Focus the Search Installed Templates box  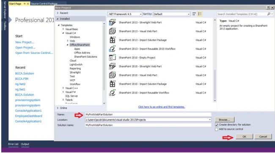pos(242,14)
